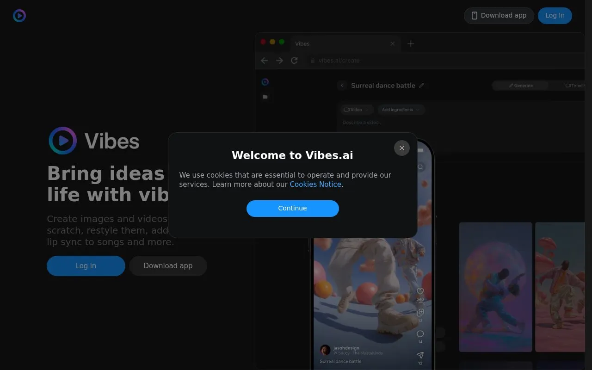Click the reload icon in the preview browser
Screen dimensions: 592x370
[294, 61]
